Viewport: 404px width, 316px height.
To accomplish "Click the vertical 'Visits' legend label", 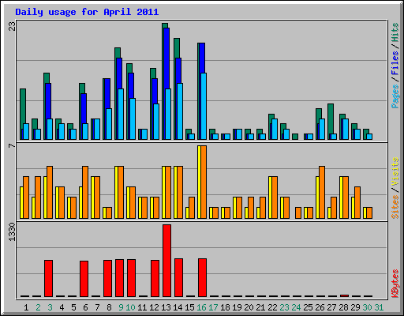I will tap(395, 171).
